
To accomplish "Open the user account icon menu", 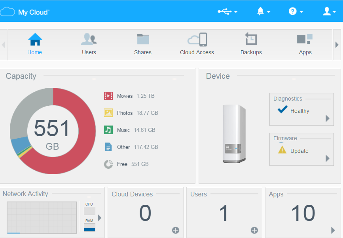I will 329,11.
